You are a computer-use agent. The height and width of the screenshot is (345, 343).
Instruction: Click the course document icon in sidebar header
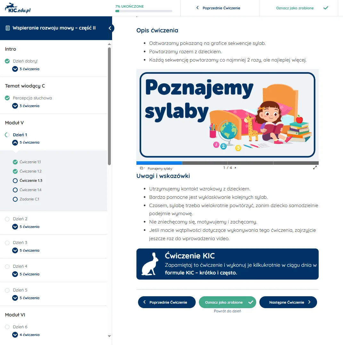(x=8, y=28)
